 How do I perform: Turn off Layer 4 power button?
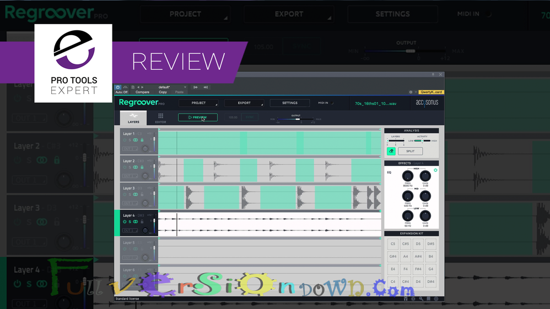click(125, 222)
